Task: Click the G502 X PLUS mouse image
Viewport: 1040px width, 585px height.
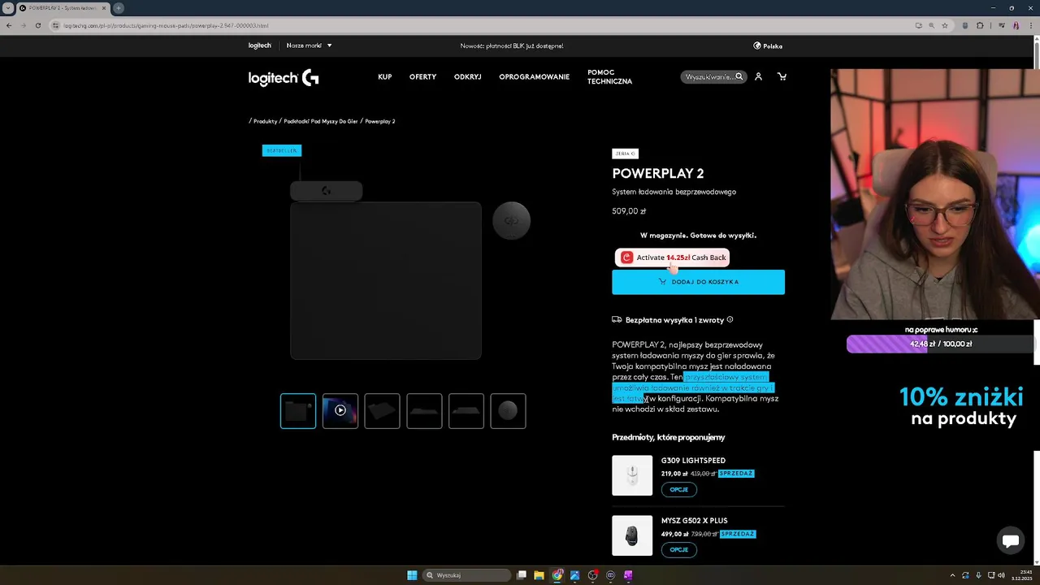Action: [632, 535]
